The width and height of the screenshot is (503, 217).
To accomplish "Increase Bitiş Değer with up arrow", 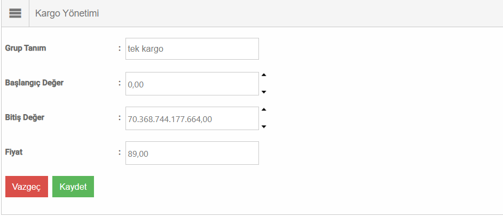I will pos(264,110).
